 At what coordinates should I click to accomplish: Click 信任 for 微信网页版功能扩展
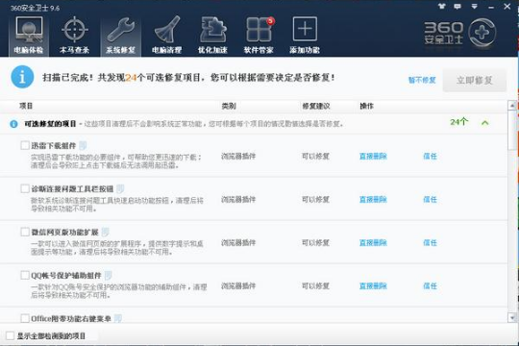click(x=430, y=243)
